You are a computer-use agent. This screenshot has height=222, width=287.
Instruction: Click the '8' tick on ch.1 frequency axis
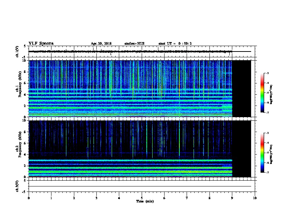(25, 72)
